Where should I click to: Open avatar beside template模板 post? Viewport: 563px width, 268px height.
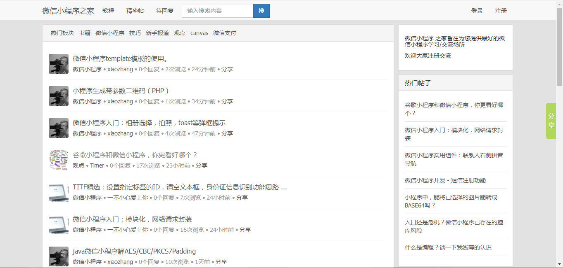[x=59, y=64]
